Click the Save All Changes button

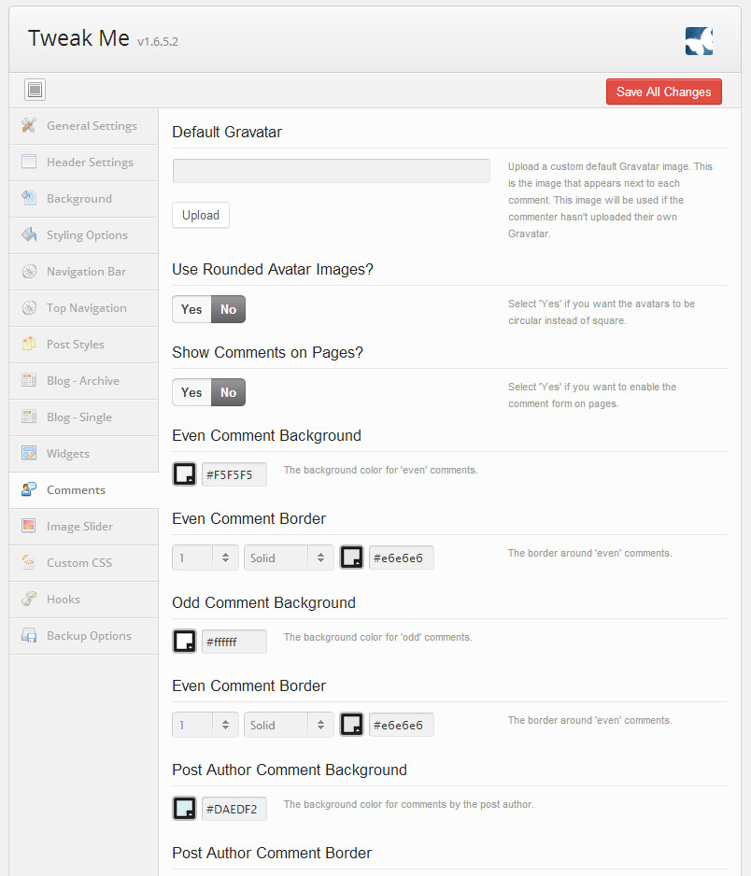point(663,92)
